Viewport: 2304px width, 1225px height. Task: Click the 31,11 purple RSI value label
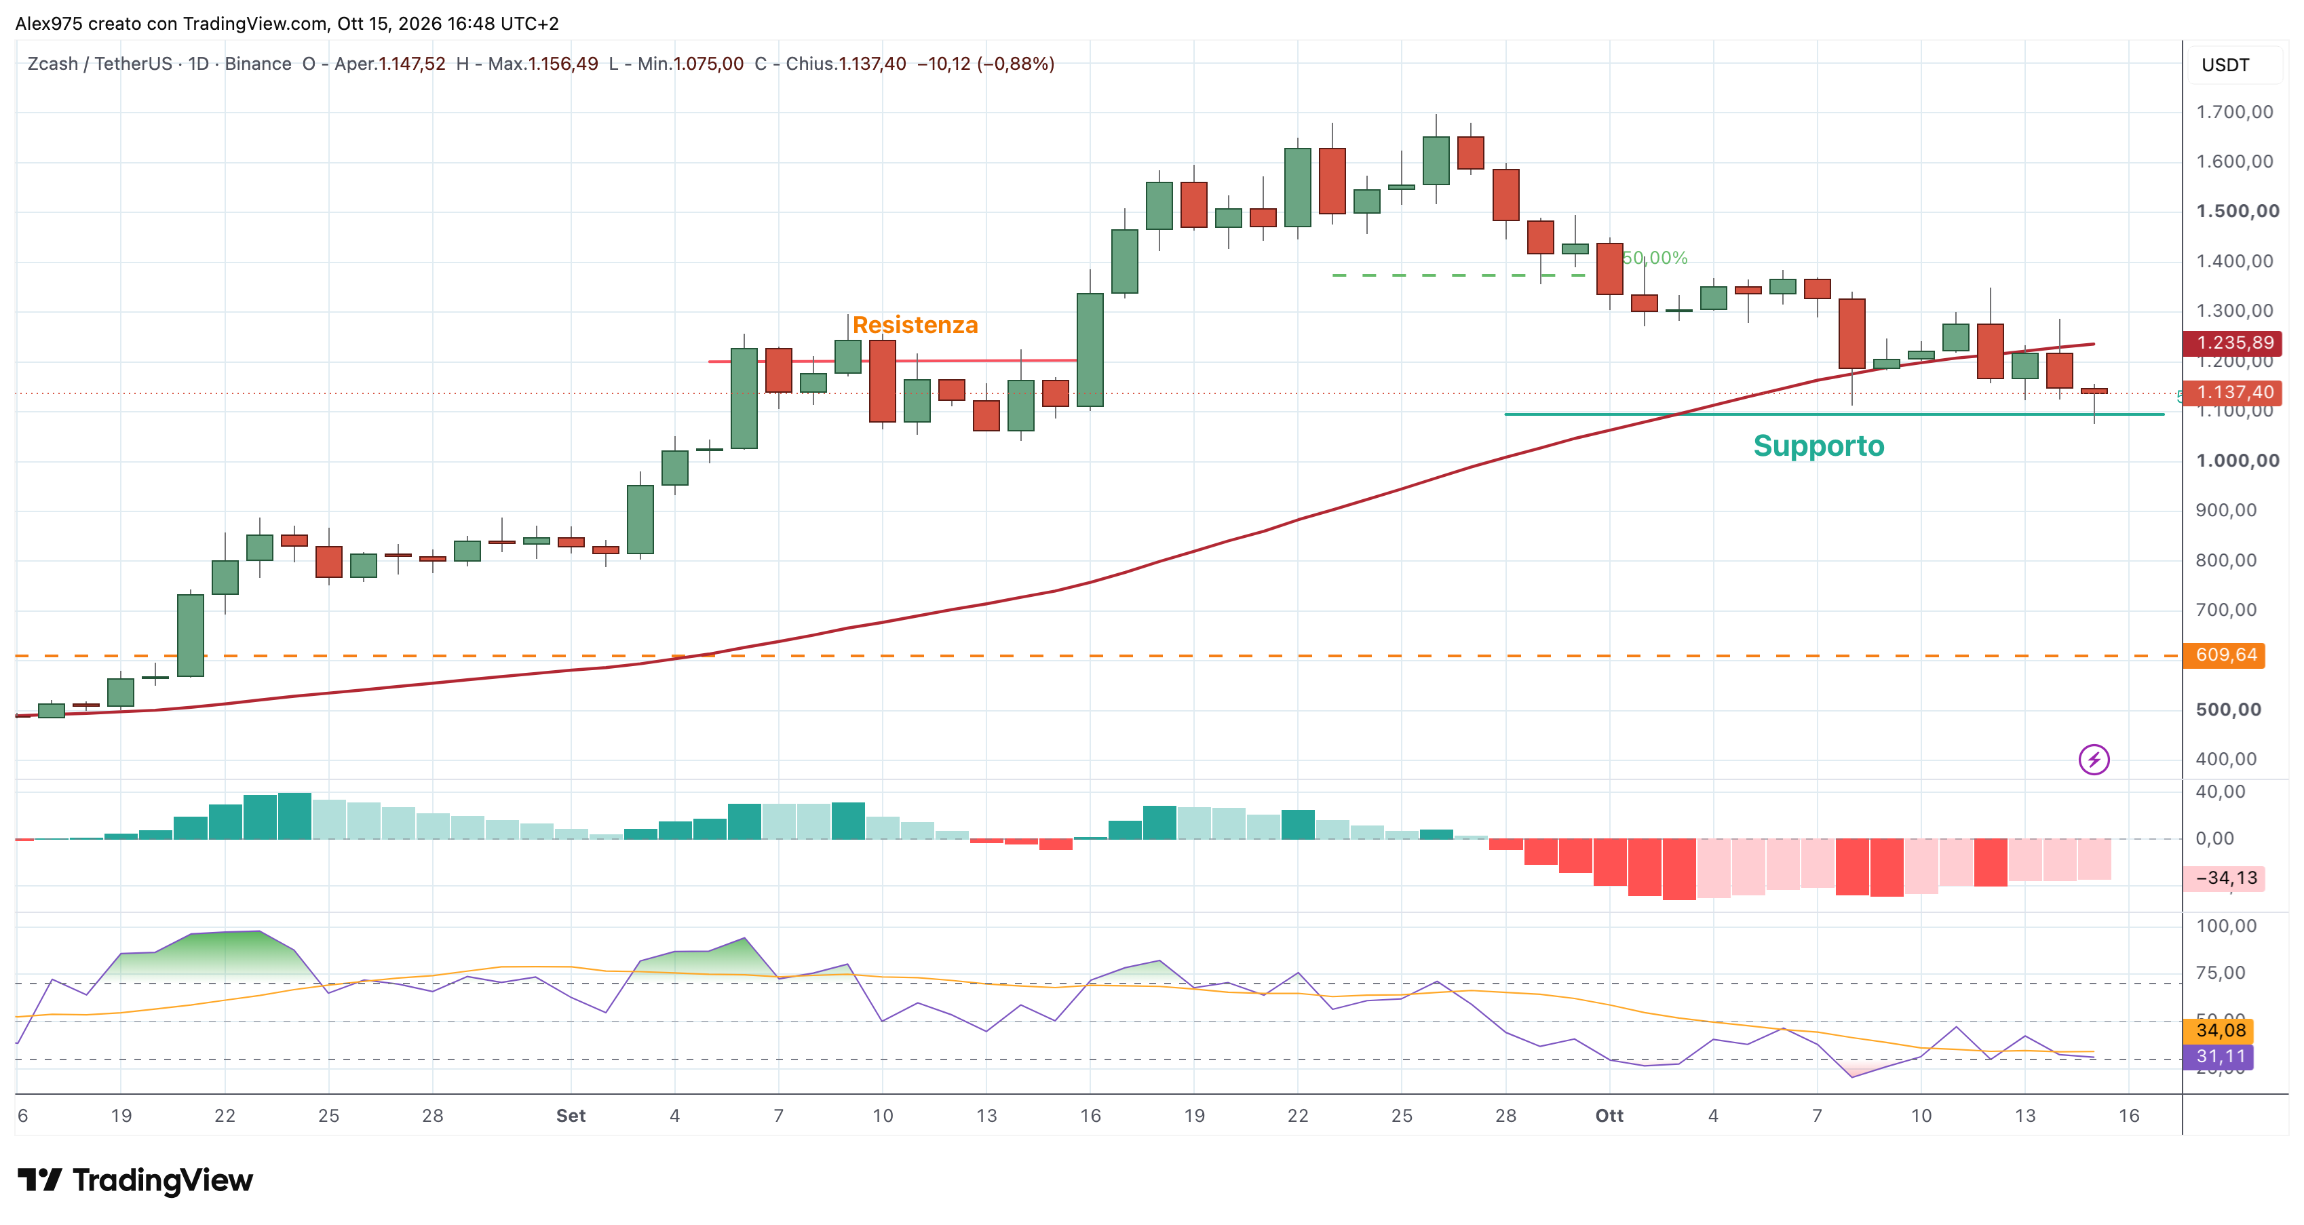pos(2219,1056)
